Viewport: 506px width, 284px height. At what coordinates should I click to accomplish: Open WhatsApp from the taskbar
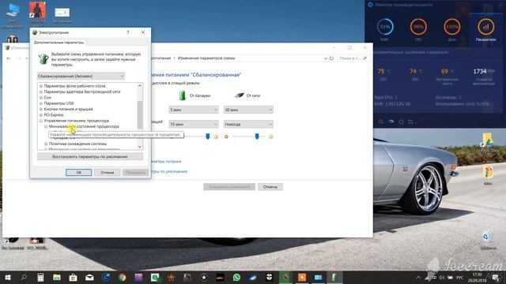coord(236,277)
